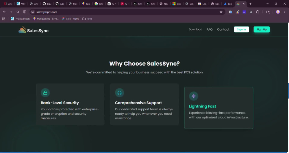View site information icon in address bar
The width and height of the screenshot is (289, 153).
[33, 12]
